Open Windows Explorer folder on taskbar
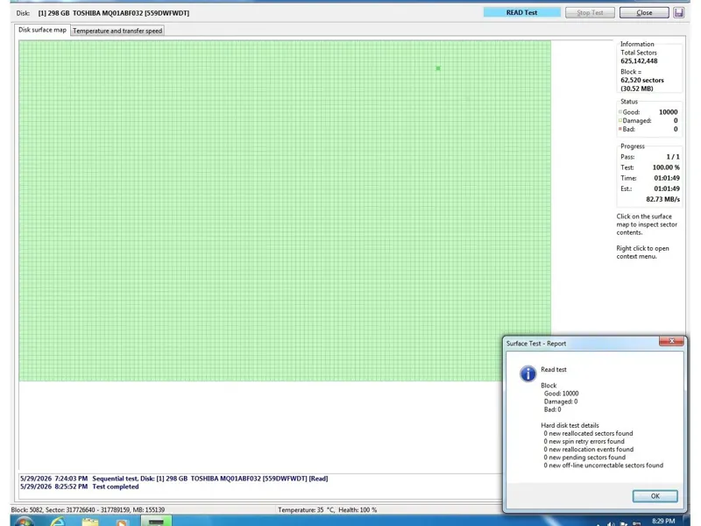This screenshot has width=701, height=526. point(90,522)
